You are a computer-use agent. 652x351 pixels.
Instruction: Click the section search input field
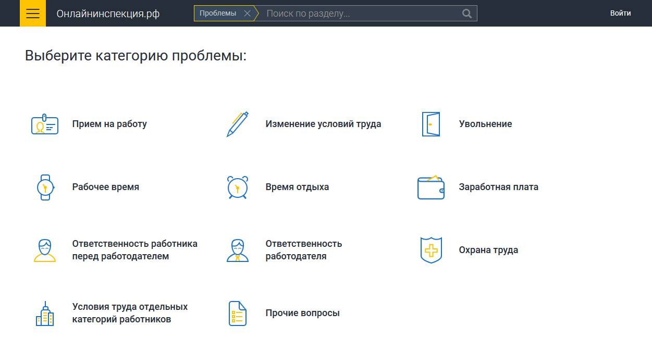(x=360, y=14)
